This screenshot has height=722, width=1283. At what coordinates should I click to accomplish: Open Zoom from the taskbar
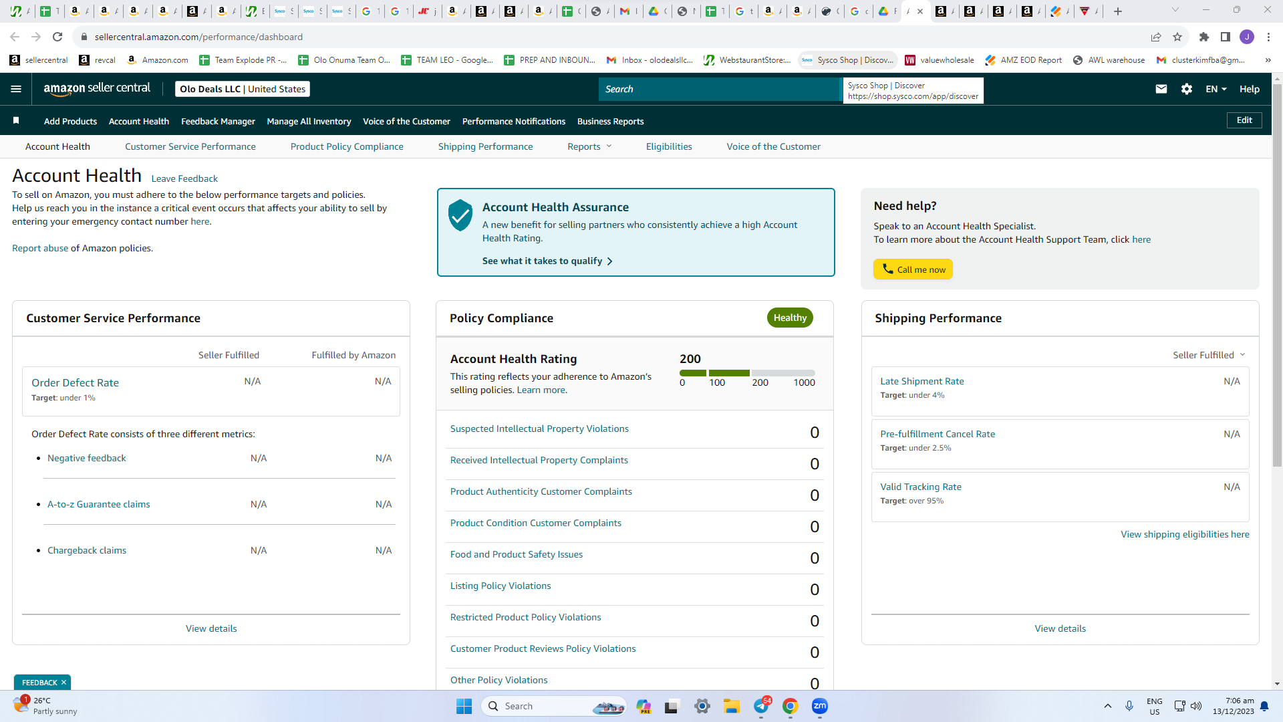pos(820,706)
